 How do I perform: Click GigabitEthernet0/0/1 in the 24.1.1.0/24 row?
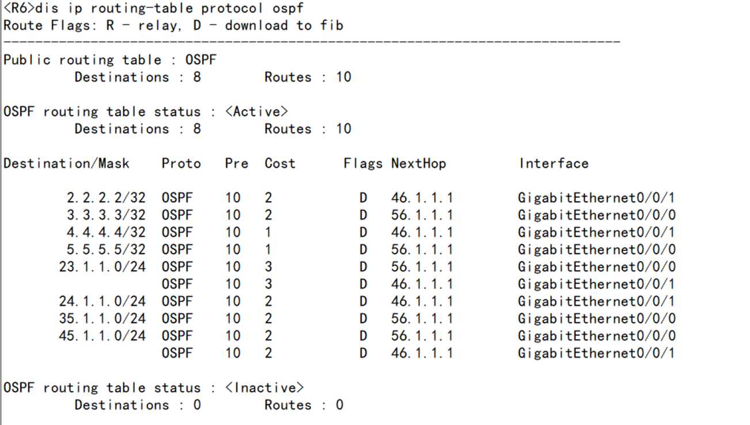coord(597,302)
